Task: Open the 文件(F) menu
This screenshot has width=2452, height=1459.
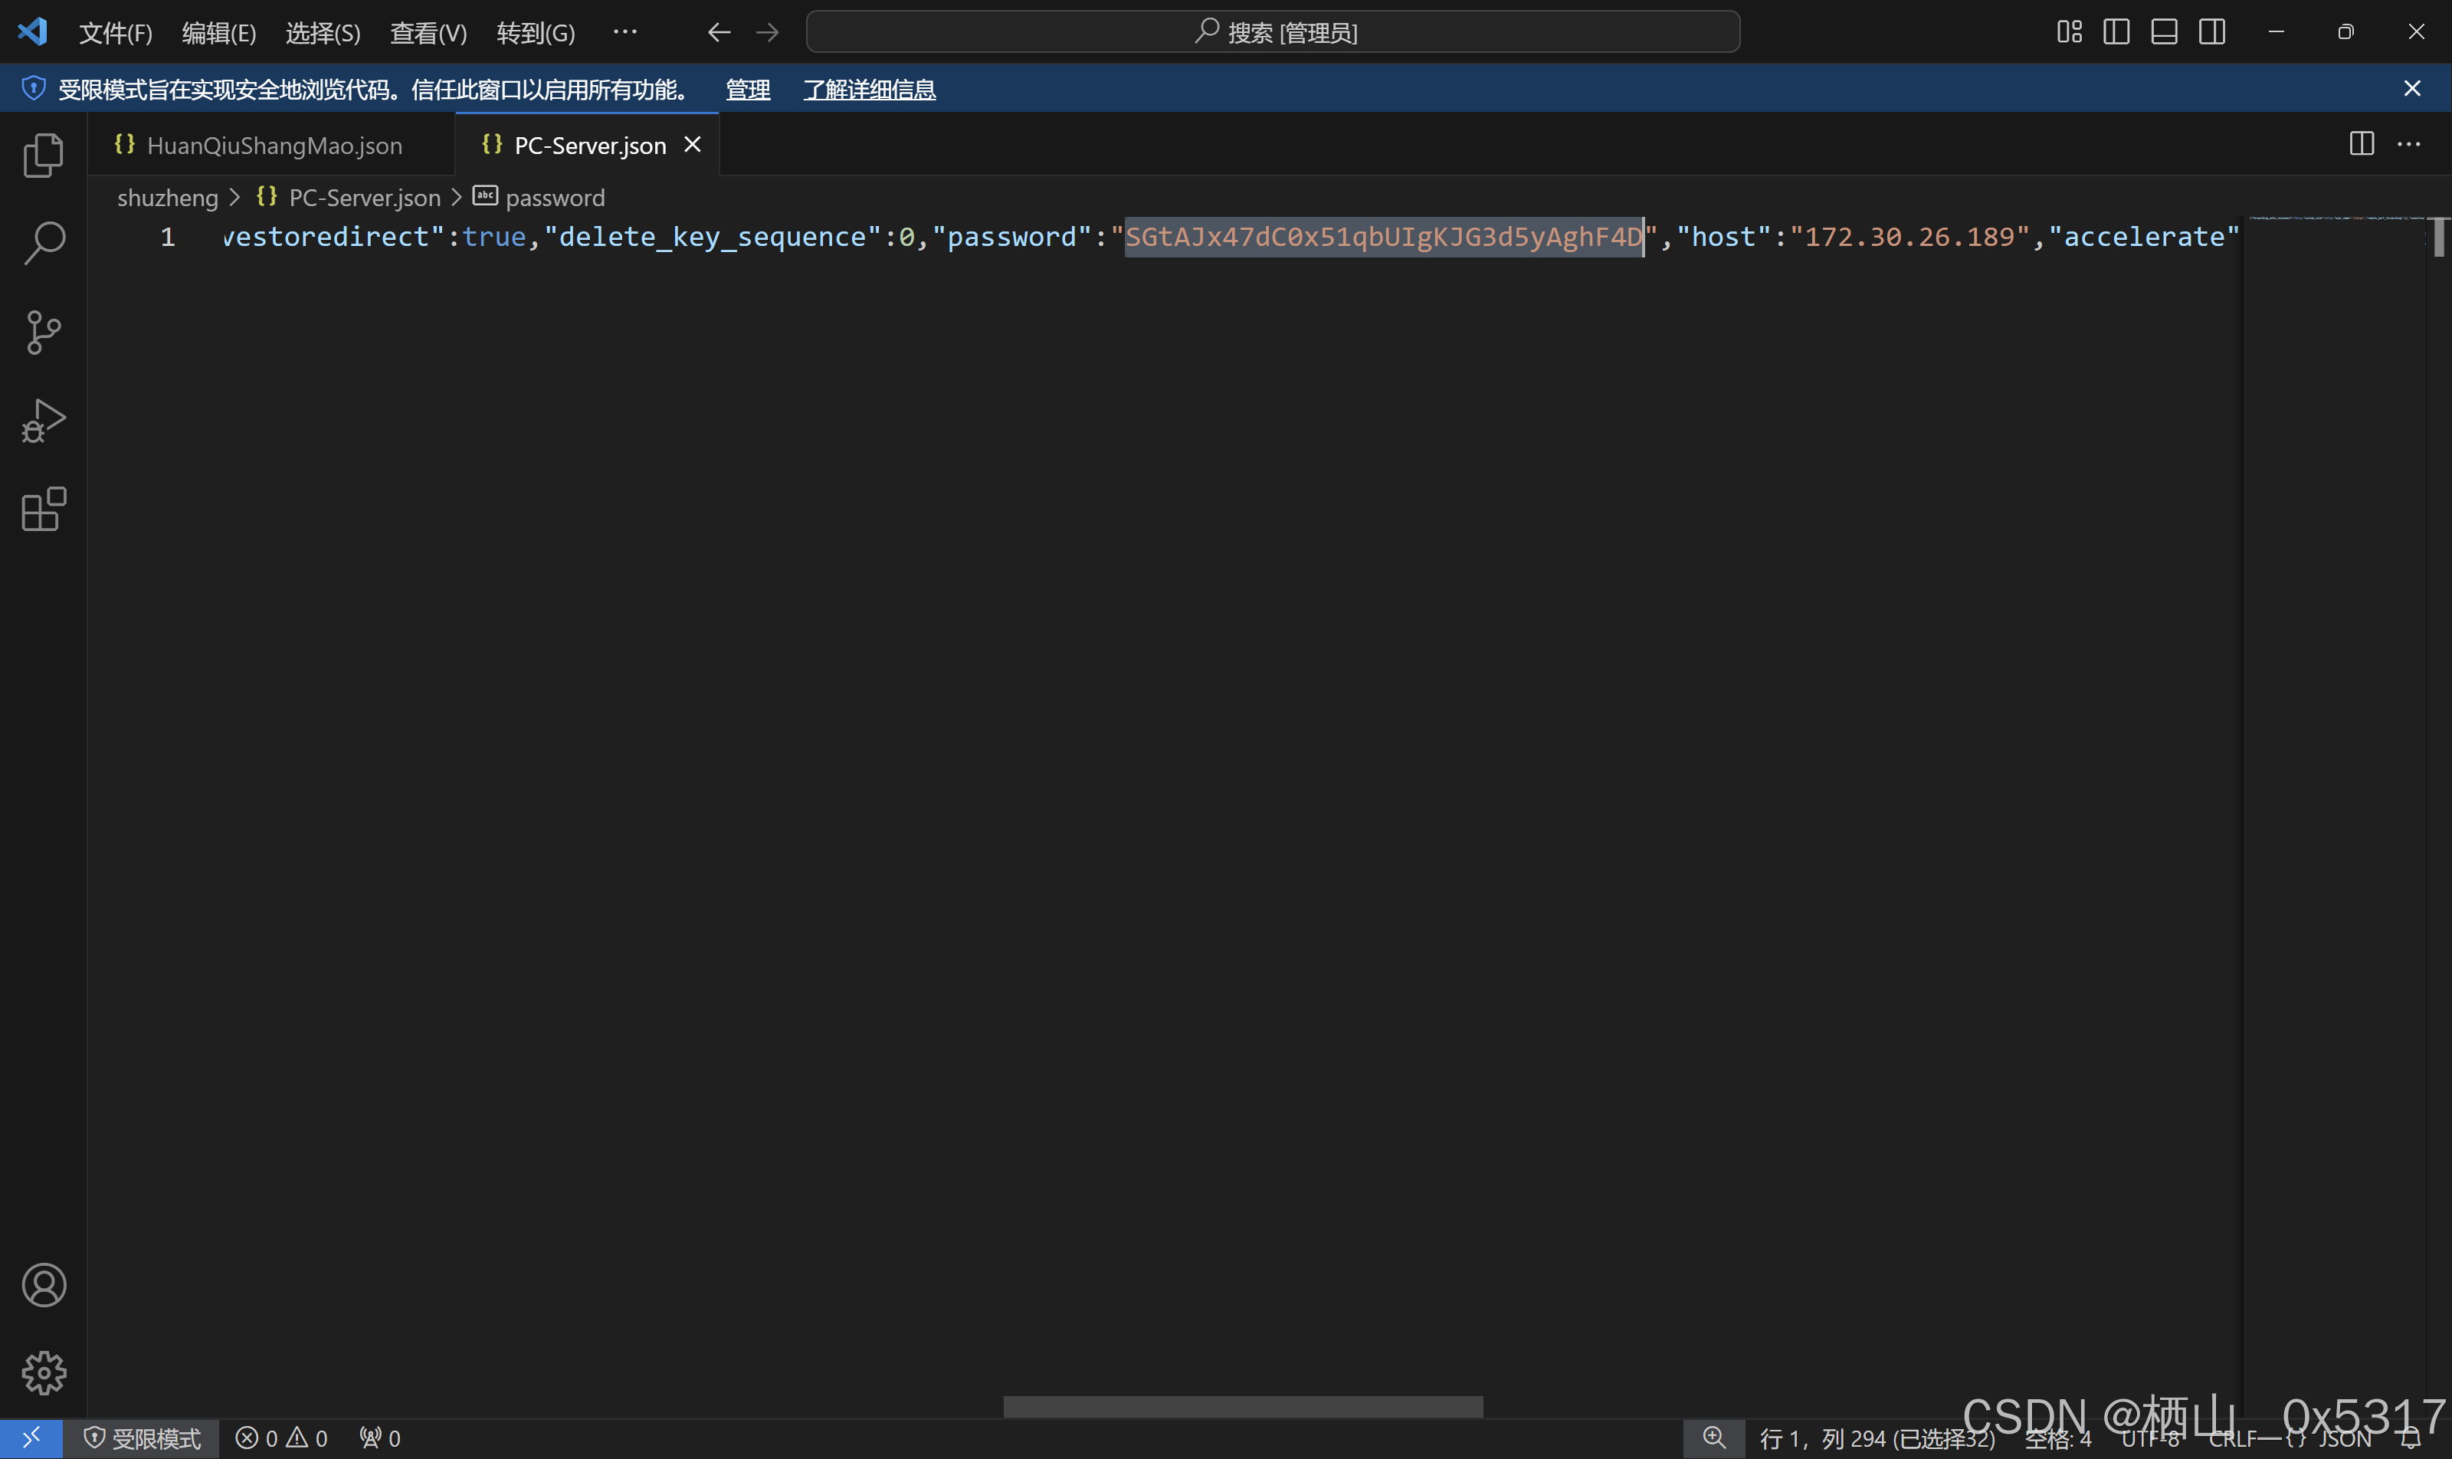Action: tap(115, 34)
